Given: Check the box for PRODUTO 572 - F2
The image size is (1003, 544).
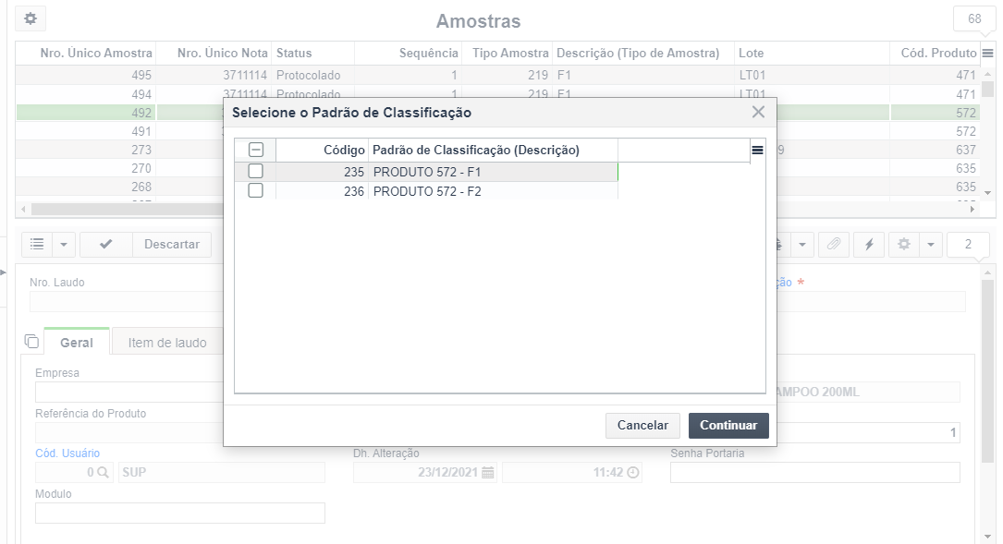Looking at the screenshot, I should pos(255,190).
